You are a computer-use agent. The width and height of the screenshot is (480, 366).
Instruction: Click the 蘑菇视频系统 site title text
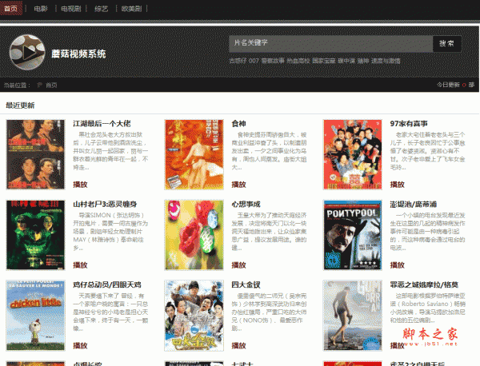78,54
